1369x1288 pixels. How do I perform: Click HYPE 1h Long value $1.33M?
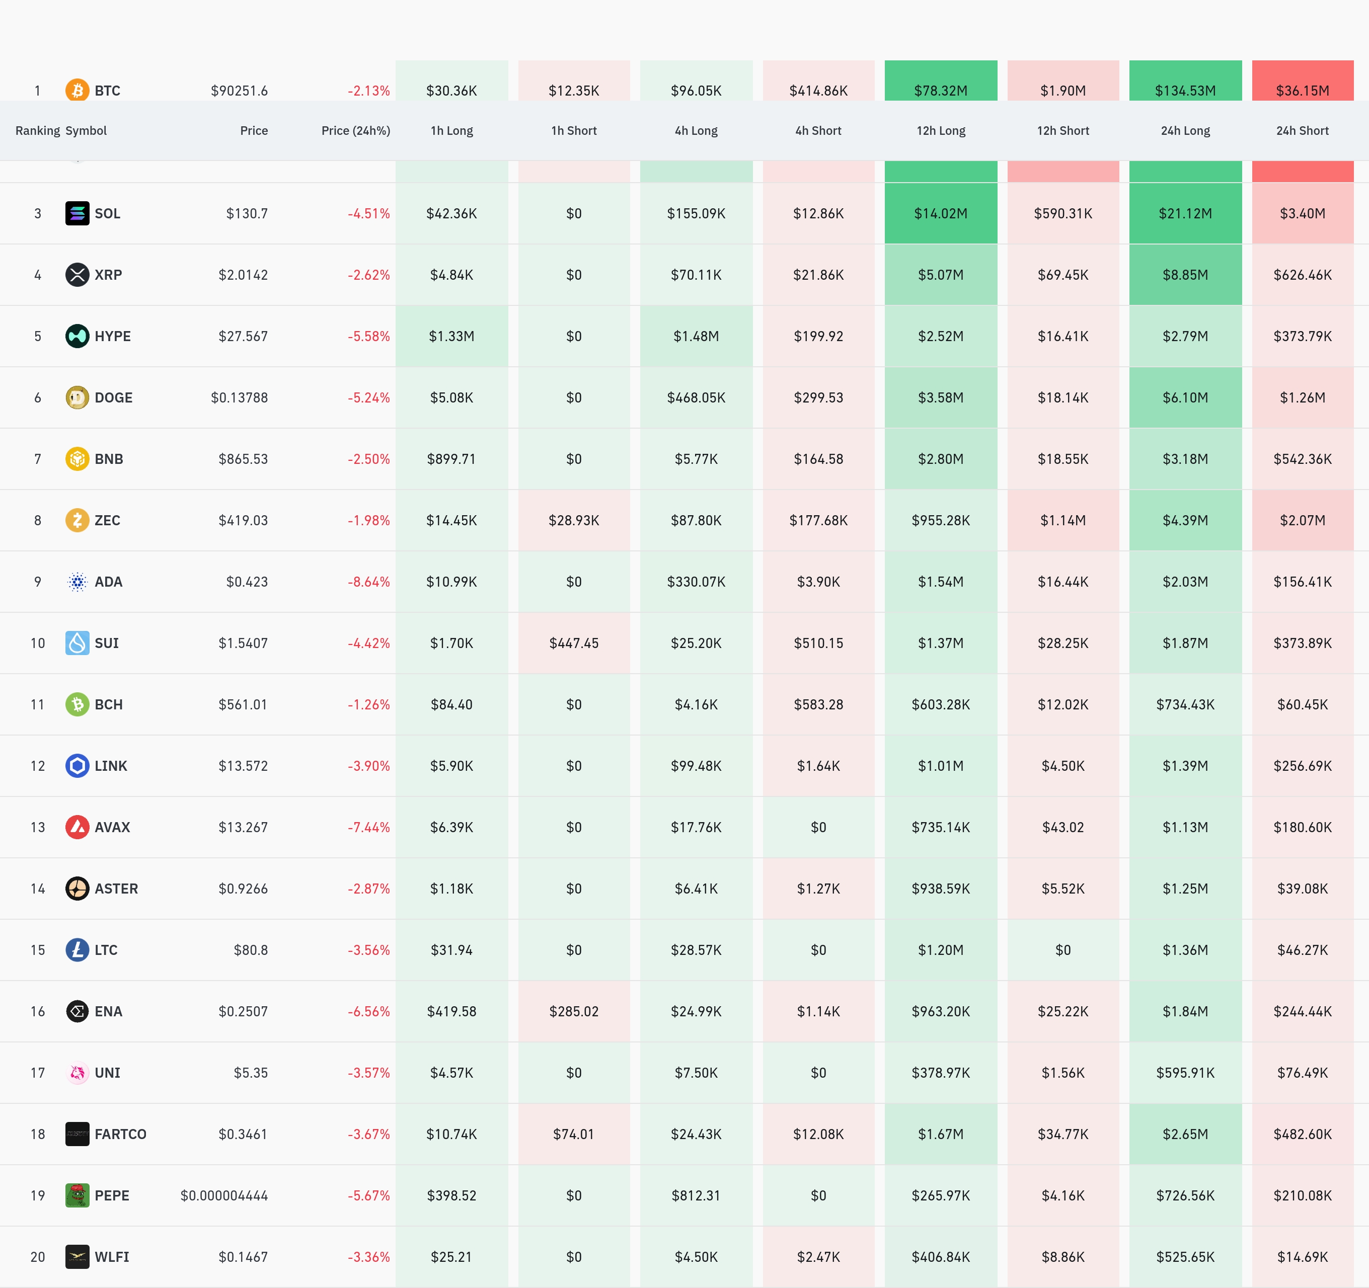pyautogui.click(x=451, y=336)
